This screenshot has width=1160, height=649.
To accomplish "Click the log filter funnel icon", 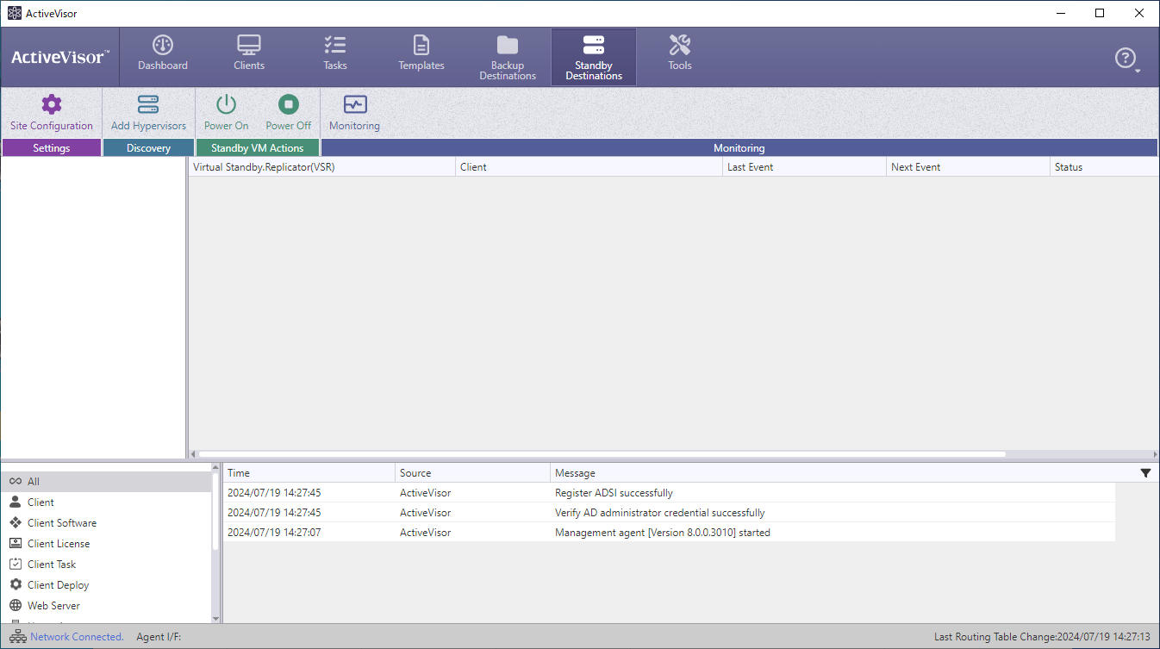I will pyautogui.click(x=1145, y=473).
